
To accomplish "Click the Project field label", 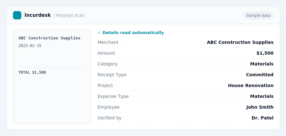I will coord(105,85).
